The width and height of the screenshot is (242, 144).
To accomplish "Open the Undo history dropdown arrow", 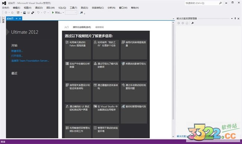I will [x=42, y=13].
